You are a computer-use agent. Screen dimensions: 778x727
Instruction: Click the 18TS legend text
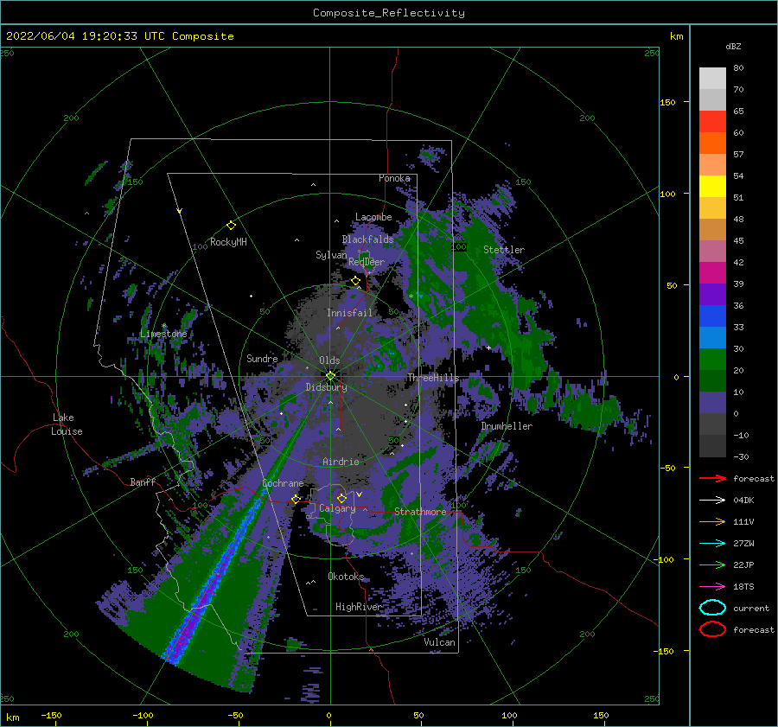(743, 587)
